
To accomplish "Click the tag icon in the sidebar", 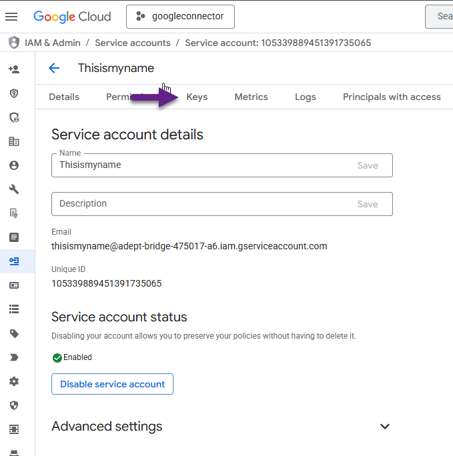I will pos(13,333).
